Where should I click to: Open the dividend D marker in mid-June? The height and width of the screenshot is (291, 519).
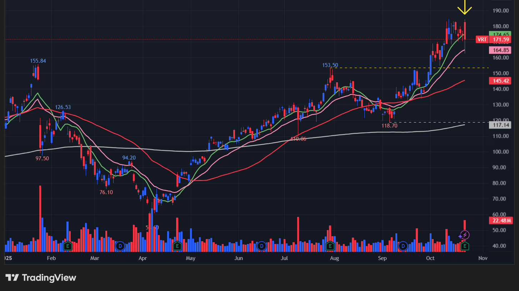(x=262, y=246)
